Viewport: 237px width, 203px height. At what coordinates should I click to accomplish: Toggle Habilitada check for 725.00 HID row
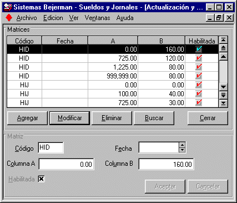(199, 58)
